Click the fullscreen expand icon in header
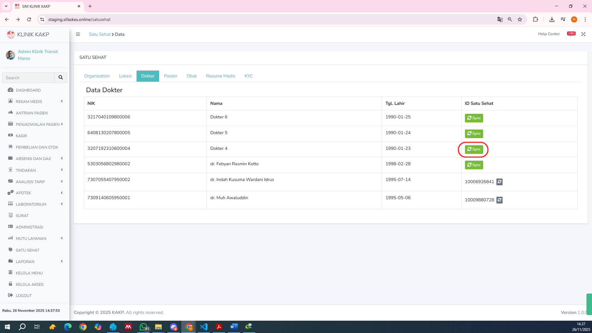The image size is (592, 333). pyautogui.click(x=583, y=34)
